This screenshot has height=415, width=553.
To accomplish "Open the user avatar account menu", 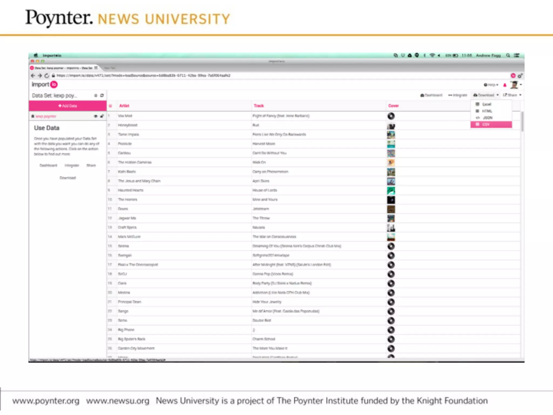I will [515, 85].
